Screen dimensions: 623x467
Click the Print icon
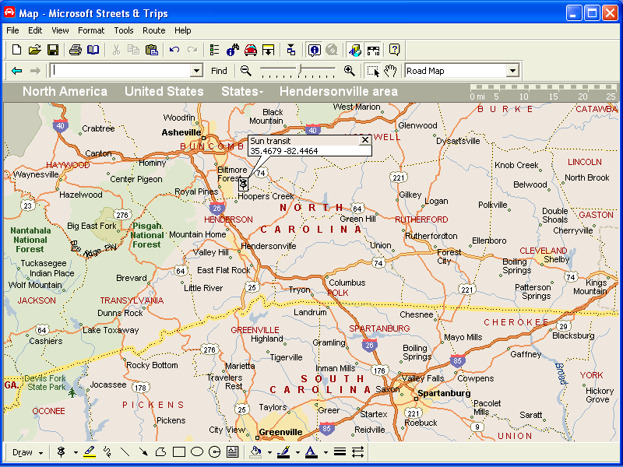click(x=76, y=50)
